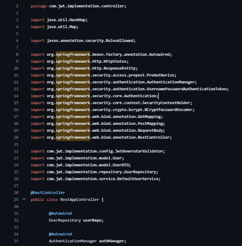Click 'java.util.HashMap;' import

click(x=67, y=20)
